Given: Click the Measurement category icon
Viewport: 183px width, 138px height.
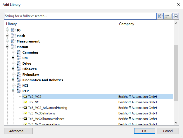Looking at the screenshot, I should click(13, 41).
